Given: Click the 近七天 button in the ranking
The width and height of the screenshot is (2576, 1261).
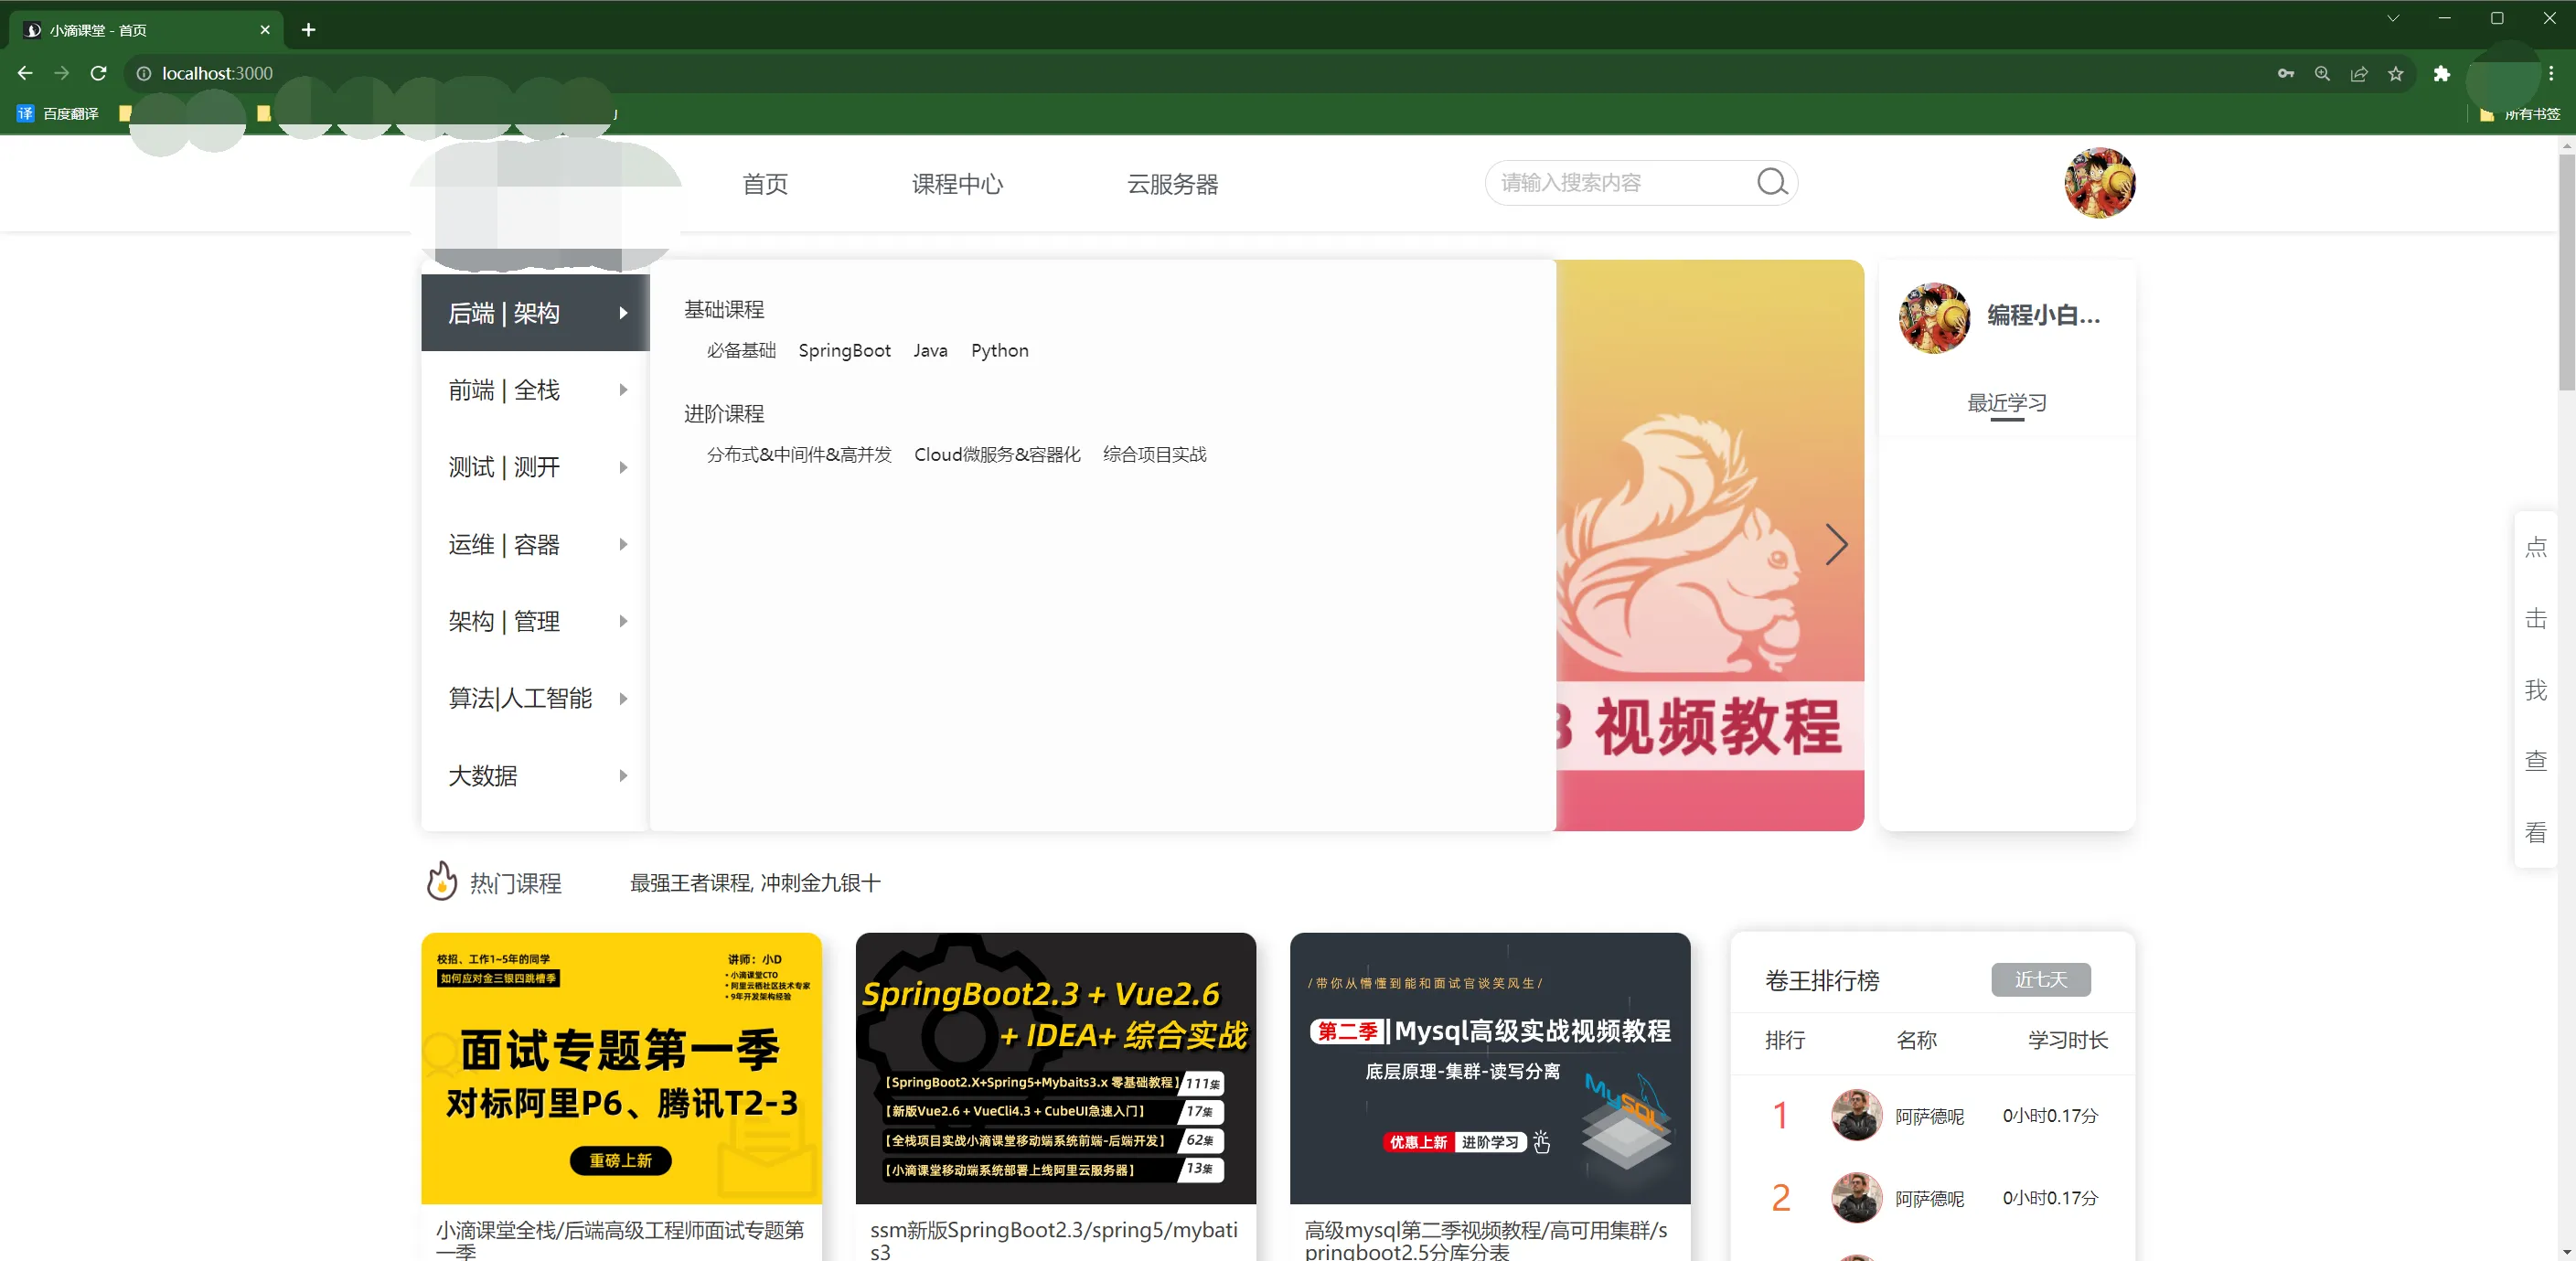Looking at the screenshot, I should click(x=2041, y=980).
